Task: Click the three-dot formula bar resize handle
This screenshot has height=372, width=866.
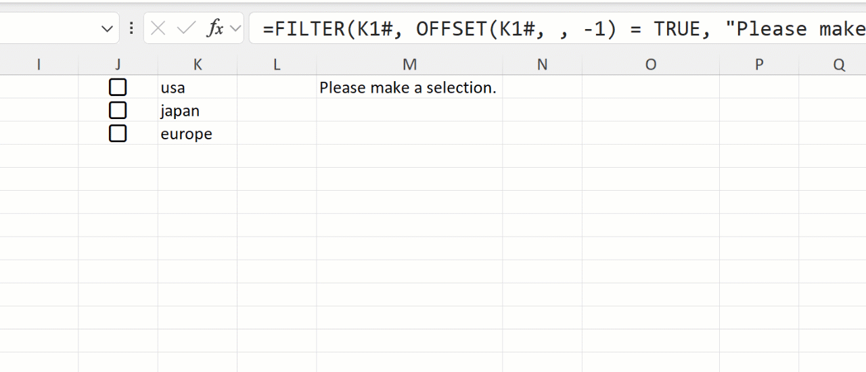Action: tap(131, 28)
